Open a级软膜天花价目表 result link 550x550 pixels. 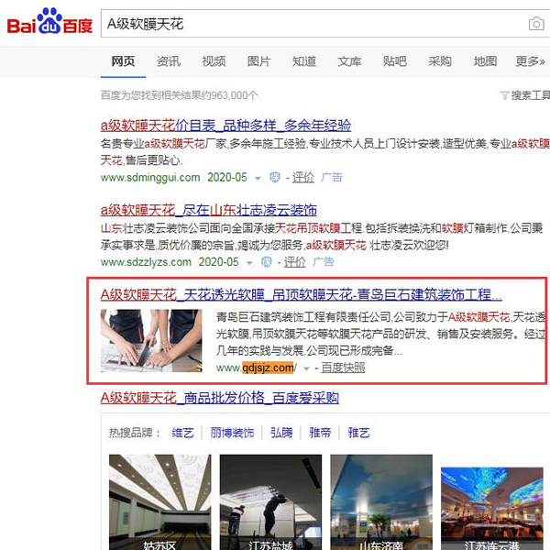point(225,126)
